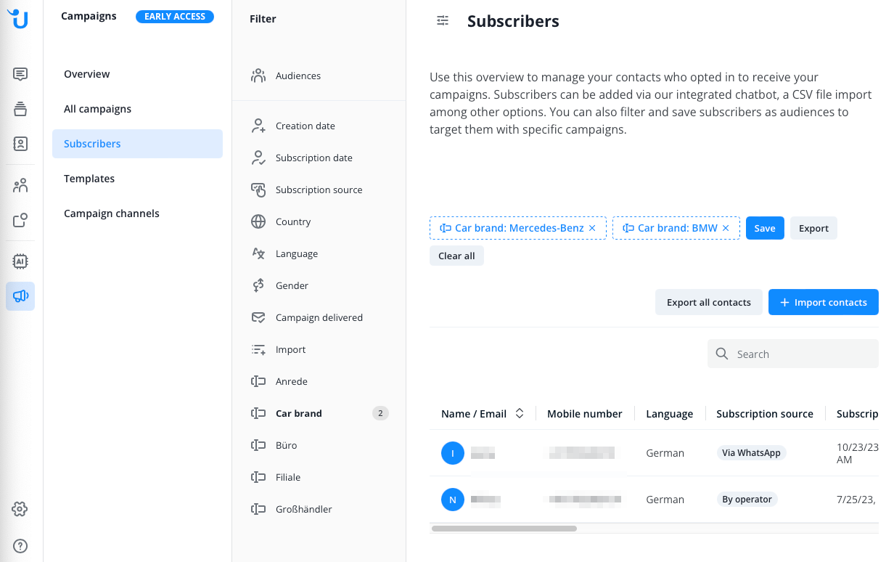Image resolution: width=894 pixels, height=562 pixels.
Task: Sort by Name / Email column arrows
Action: pos(520,413)
